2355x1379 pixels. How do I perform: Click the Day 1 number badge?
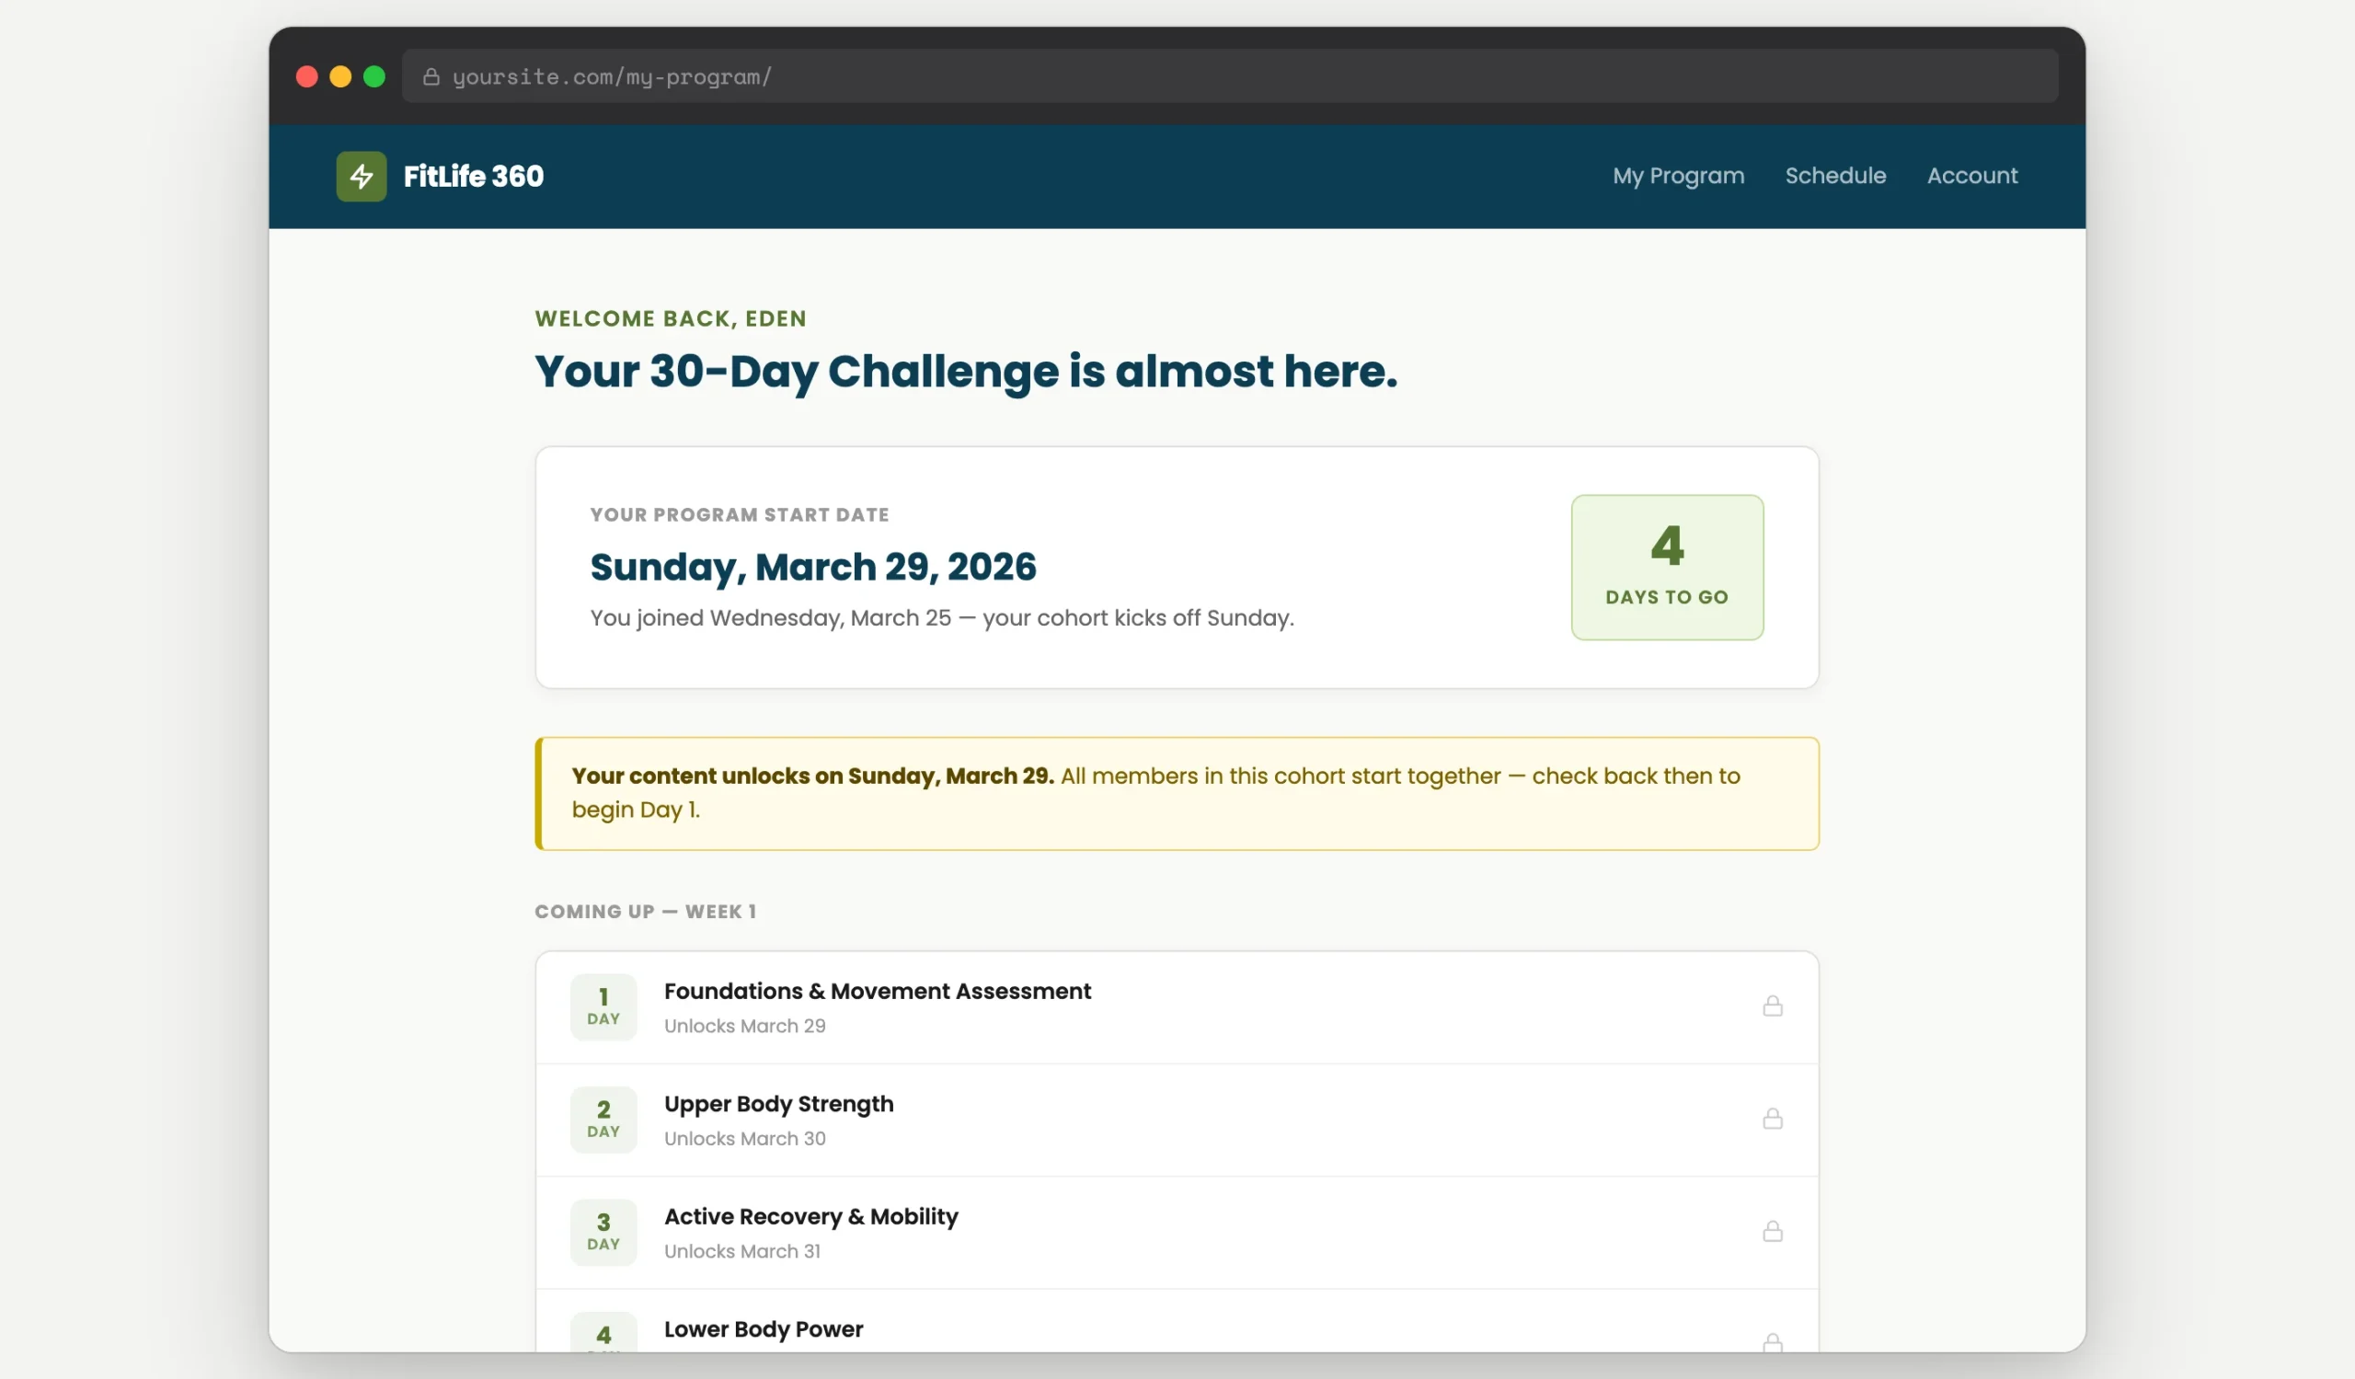pos(603,1006)
